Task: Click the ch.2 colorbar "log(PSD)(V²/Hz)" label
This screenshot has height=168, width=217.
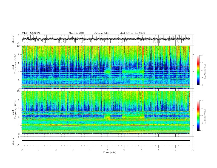Action: click(x=205, y=117)
